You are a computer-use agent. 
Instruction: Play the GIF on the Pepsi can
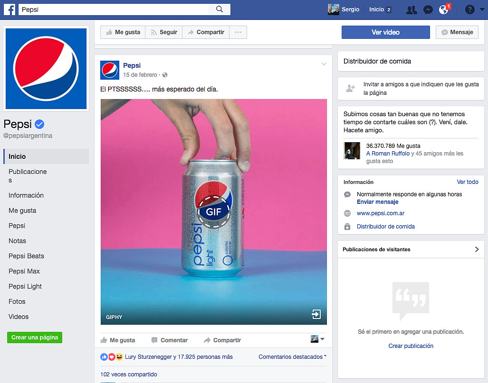point(213,212)
